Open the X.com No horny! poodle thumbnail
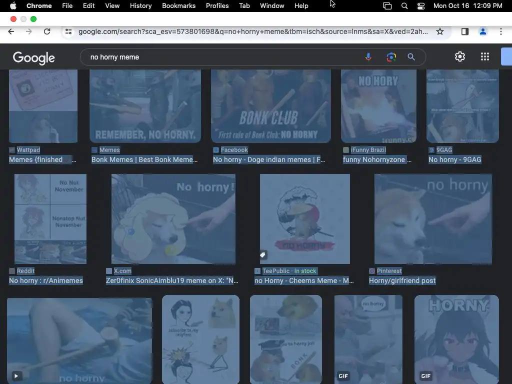 [173, 219]
